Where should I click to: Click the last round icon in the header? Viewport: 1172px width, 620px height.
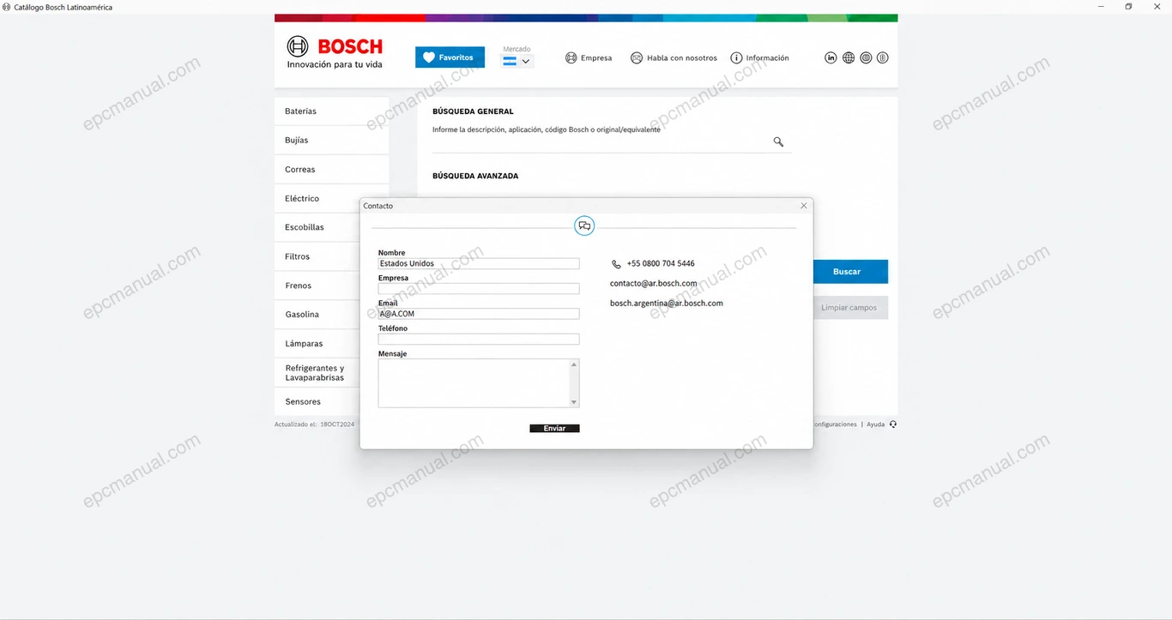click(x=883, y=57)
